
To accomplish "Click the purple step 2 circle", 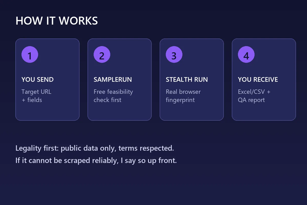I will coord(102,54).
